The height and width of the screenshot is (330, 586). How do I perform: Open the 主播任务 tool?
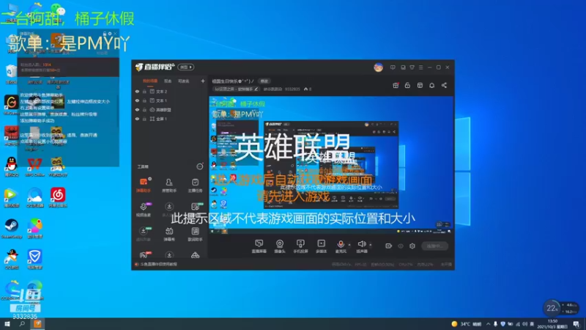point(195,186)
